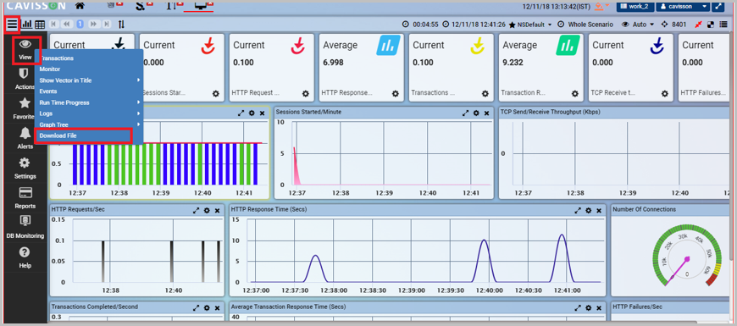Open the Actions sidebar item

[x=25, y=79]
